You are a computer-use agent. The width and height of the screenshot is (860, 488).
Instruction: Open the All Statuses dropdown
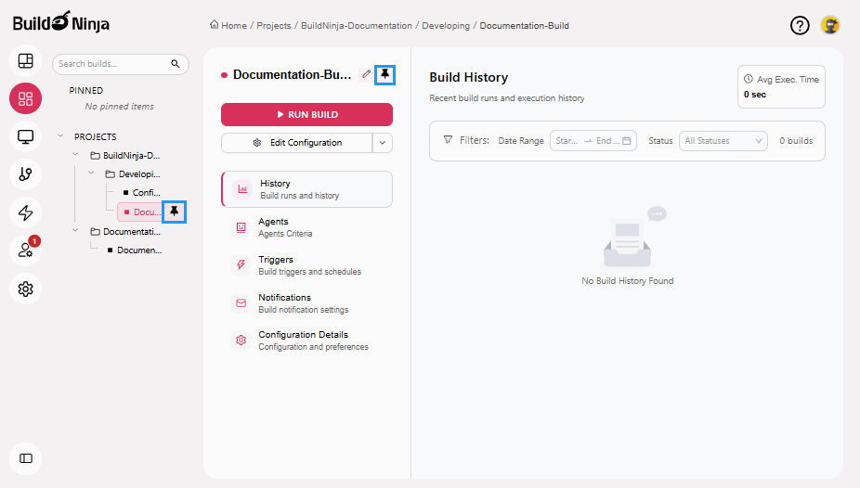[723, 141]
